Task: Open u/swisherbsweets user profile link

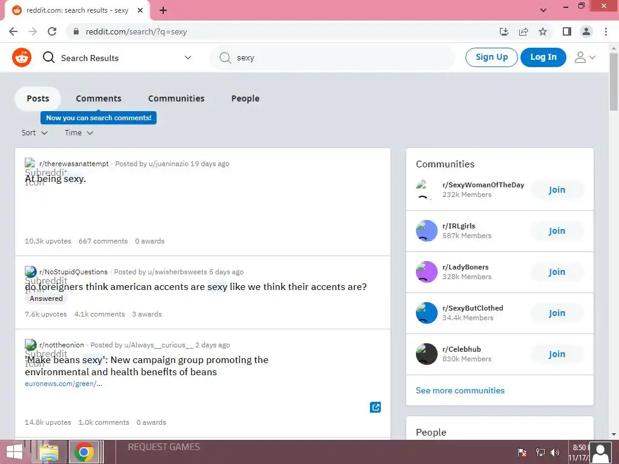Action: click(177, 271)
